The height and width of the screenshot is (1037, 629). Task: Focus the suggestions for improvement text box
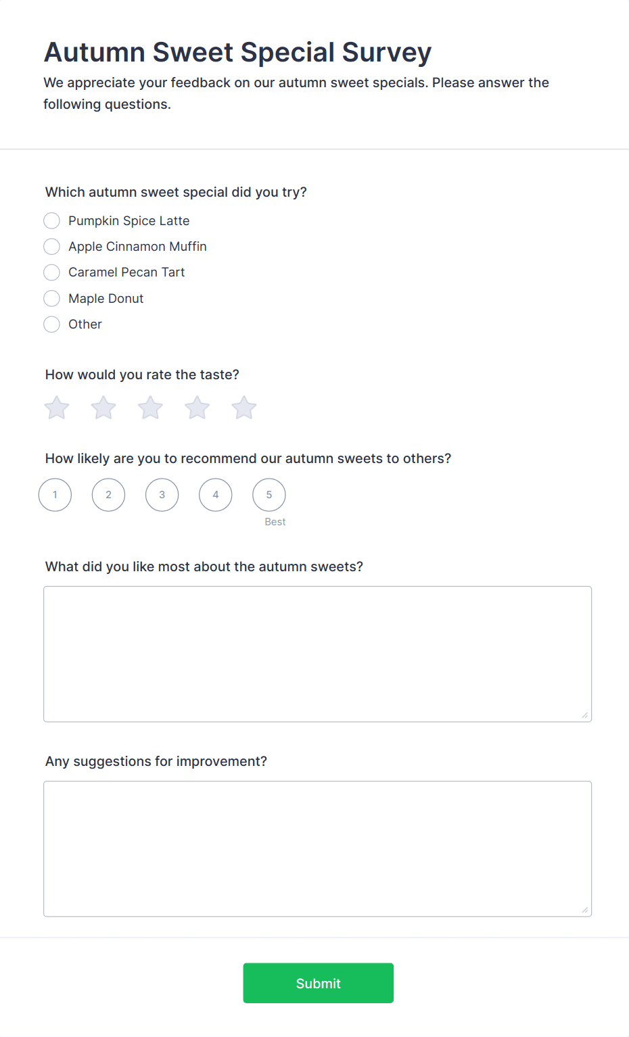(317, 848)
